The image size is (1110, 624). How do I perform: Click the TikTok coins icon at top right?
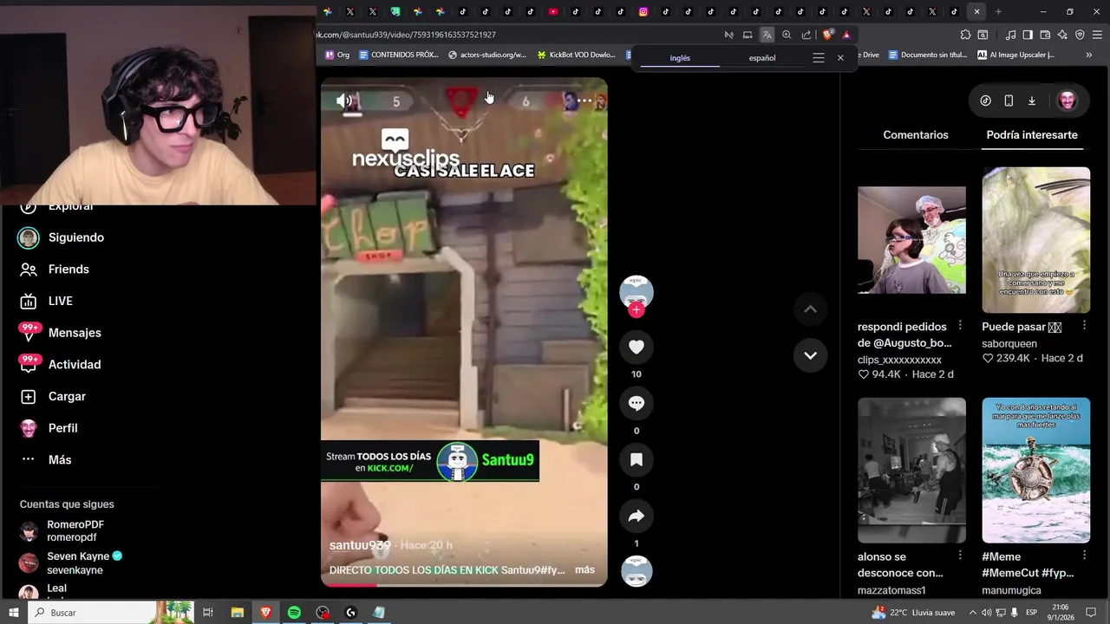985,101
